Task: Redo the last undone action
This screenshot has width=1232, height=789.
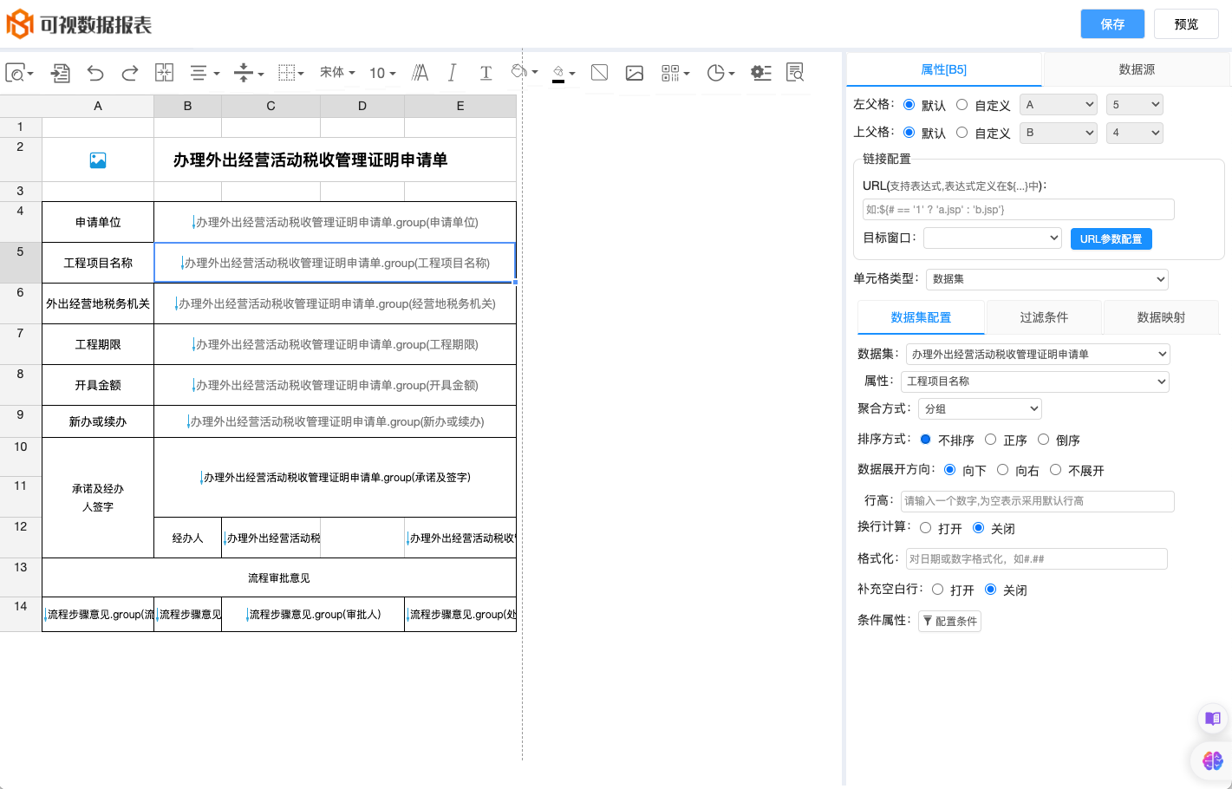Action: click(130, 73)
